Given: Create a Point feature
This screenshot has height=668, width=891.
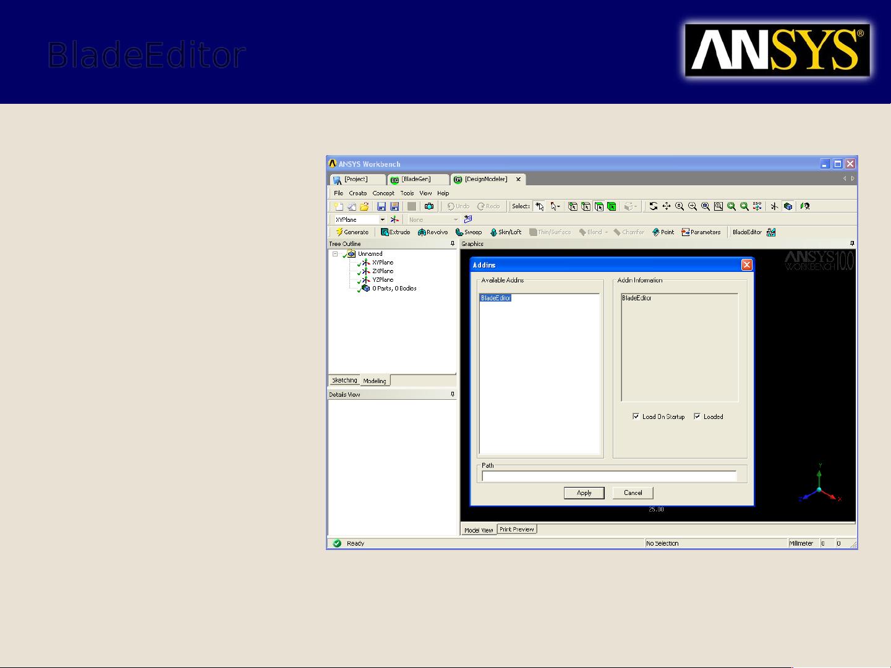Looking at the screenshot, I should tap(662, 232).
